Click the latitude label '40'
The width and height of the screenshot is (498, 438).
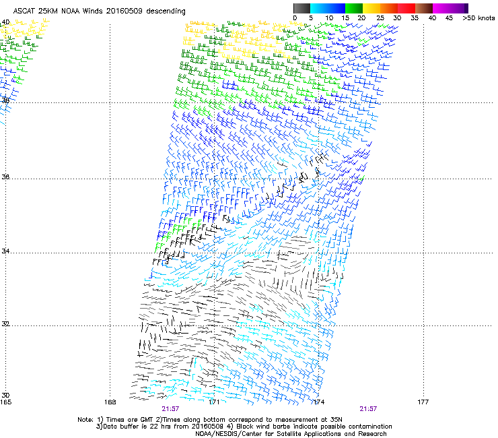click(5, 22)
